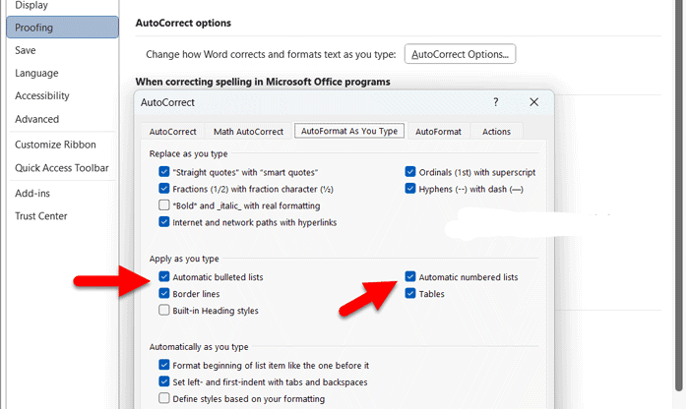Viewport: 689px width, 409px height.
Task: Uncheck Ordinals with superscript checkbox
Action: click(x=410, y=172)
